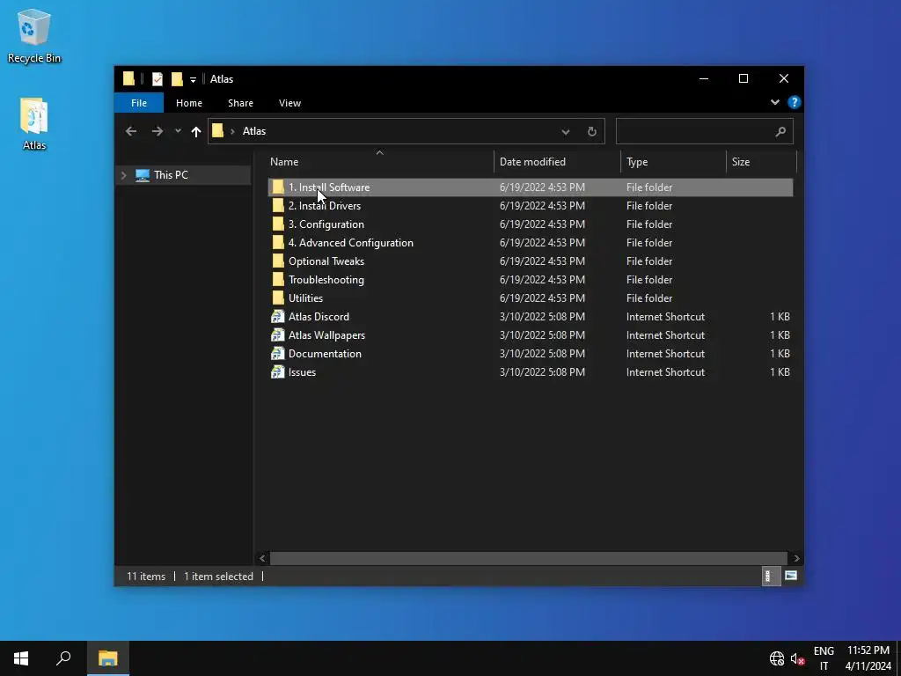901x676 pixels.
Task: Select the 1. Install Software folder icon
Action: click(278, 187)
